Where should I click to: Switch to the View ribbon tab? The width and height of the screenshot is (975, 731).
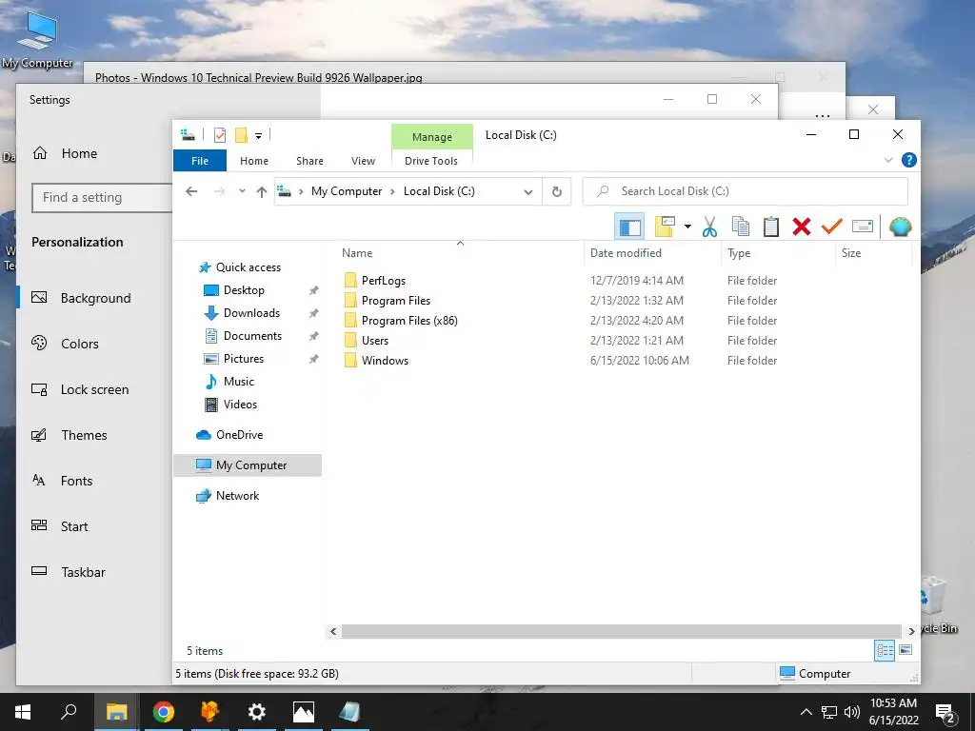point(363,160)
